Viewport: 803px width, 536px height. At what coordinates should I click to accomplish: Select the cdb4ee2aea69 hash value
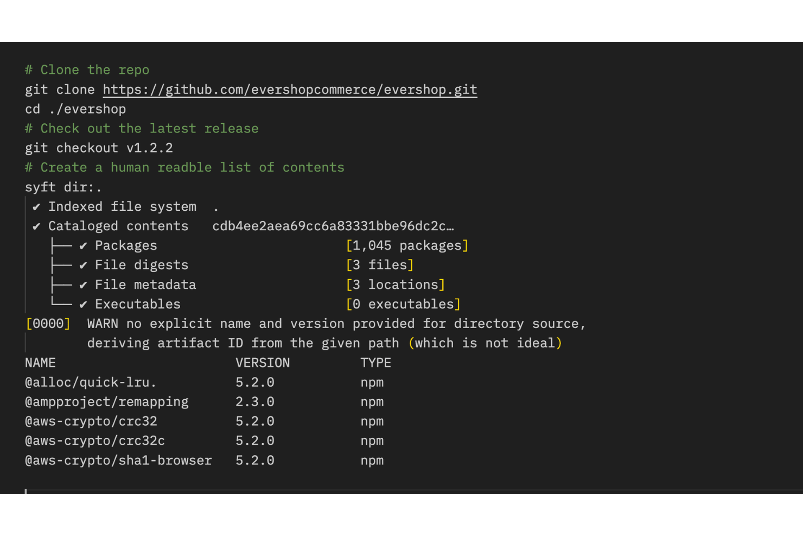click(x=333, y=226)
